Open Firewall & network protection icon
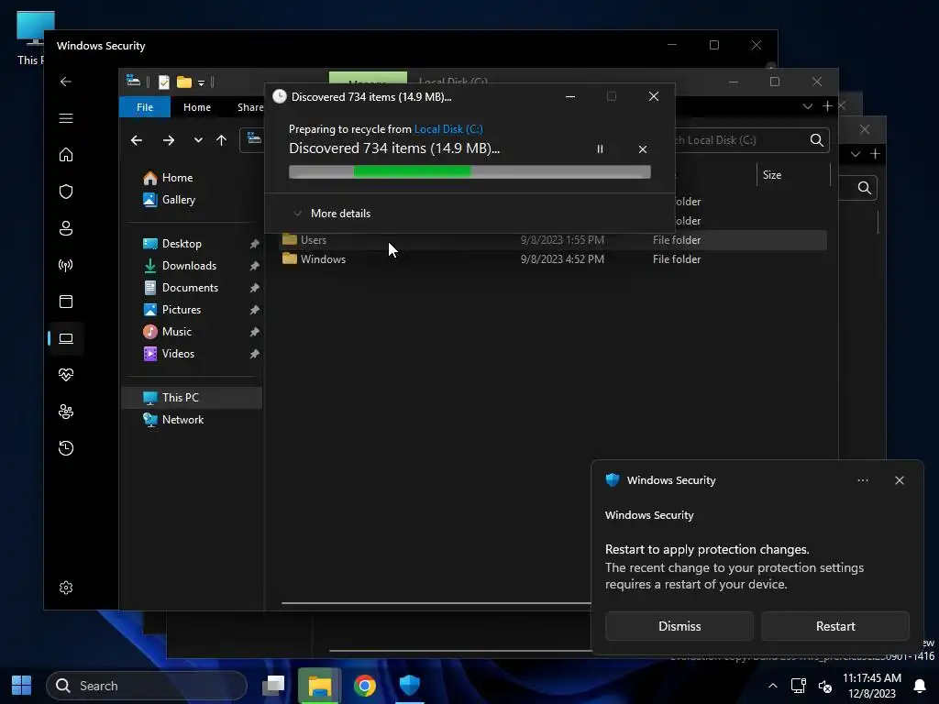 pyautogui.click(x=66, y=265)
